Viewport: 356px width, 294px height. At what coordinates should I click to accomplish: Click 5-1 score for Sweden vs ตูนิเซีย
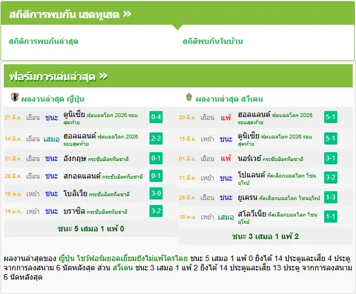pyautogui.click(x=331, y=138)
